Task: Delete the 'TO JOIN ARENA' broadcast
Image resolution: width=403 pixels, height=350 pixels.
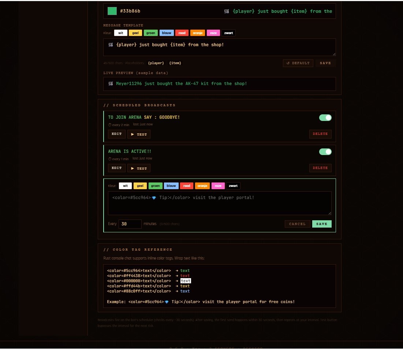Action: 320,134
